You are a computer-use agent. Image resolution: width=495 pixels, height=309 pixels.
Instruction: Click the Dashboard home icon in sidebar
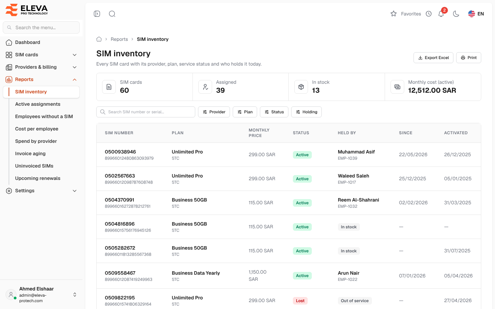click(x=9, y=43)
